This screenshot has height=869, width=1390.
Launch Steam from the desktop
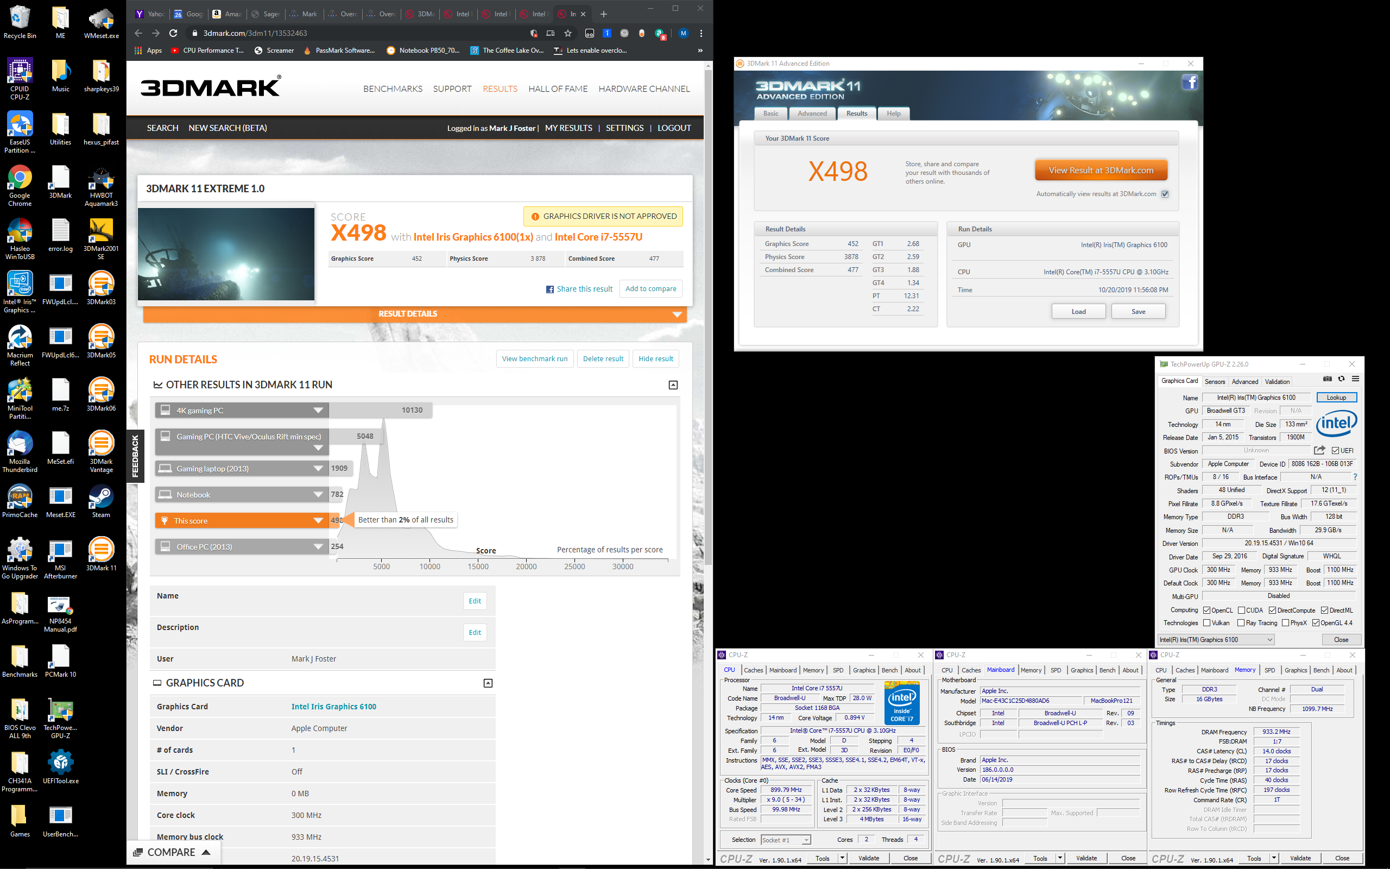point(101,502)
